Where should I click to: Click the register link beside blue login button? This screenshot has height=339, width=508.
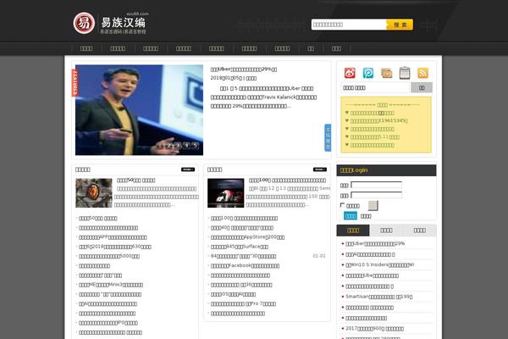coord(366,216)
